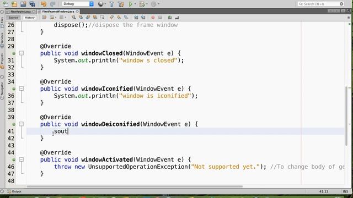Click the 41:13 cursor position status

pos(324,191)
